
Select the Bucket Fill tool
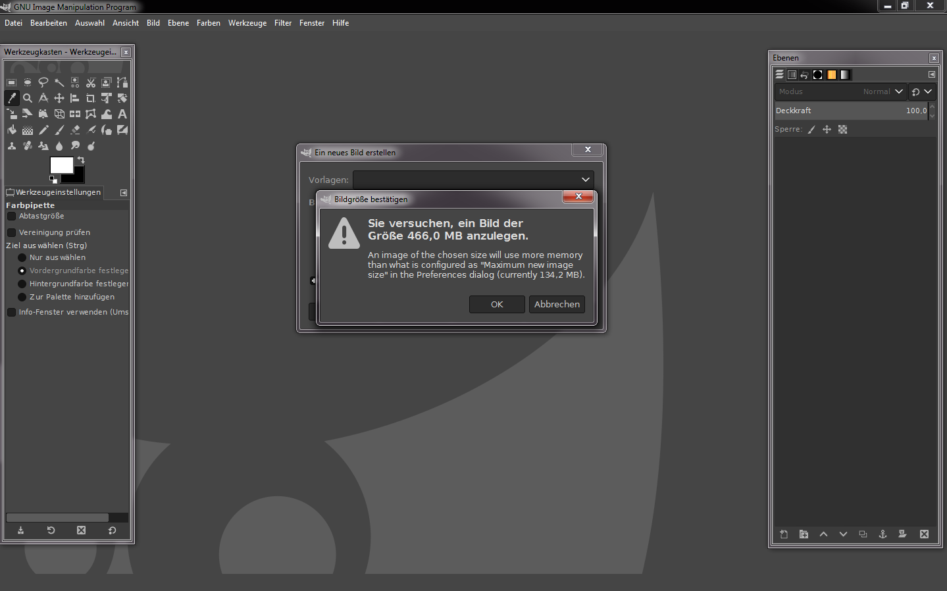[x=12, y=130]
